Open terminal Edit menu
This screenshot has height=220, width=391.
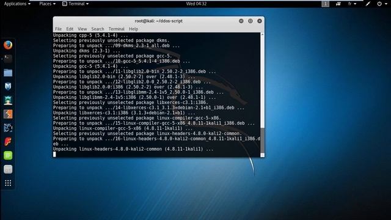(x=70, y=29)
